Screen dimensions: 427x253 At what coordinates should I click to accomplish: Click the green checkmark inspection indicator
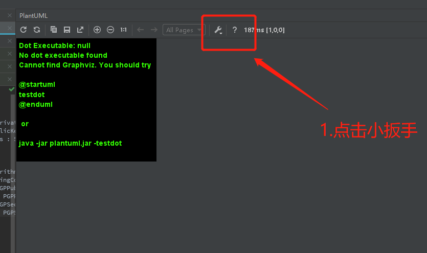11,89
